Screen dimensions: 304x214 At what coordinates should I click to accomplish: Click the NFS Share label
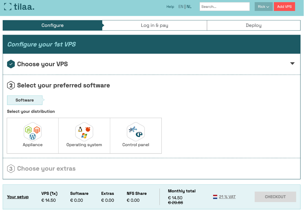137,193
